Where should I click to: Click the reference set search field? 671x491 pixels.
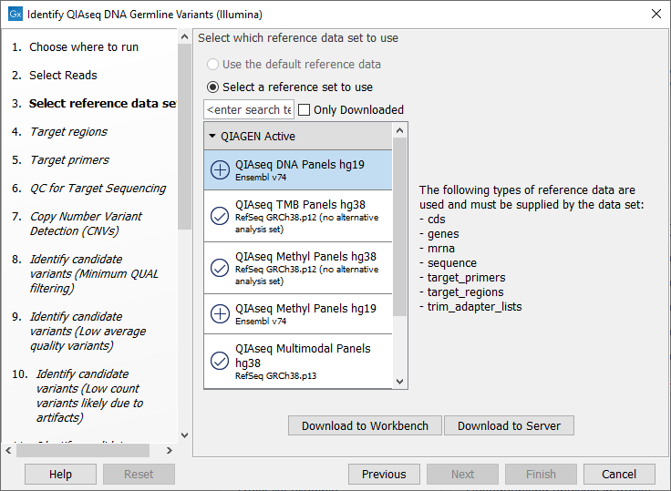[249, 110]
